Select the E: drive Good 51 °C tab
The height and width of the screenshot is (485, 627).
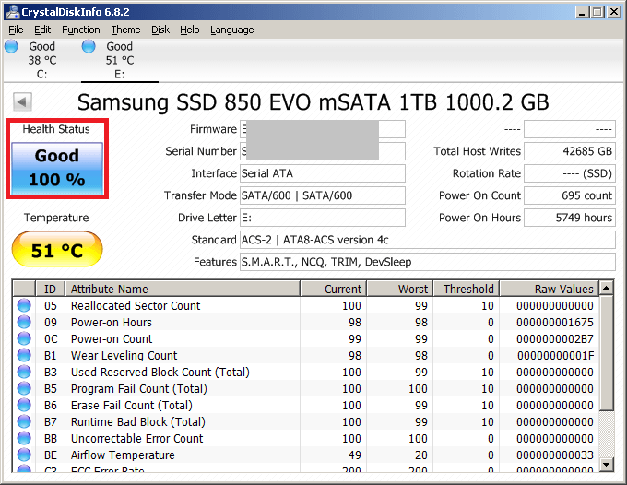pos(120,60)
